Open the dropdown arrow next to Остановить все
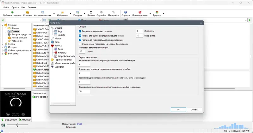The image size is (253, 133). pyautogui.click(x=150, y=14)
